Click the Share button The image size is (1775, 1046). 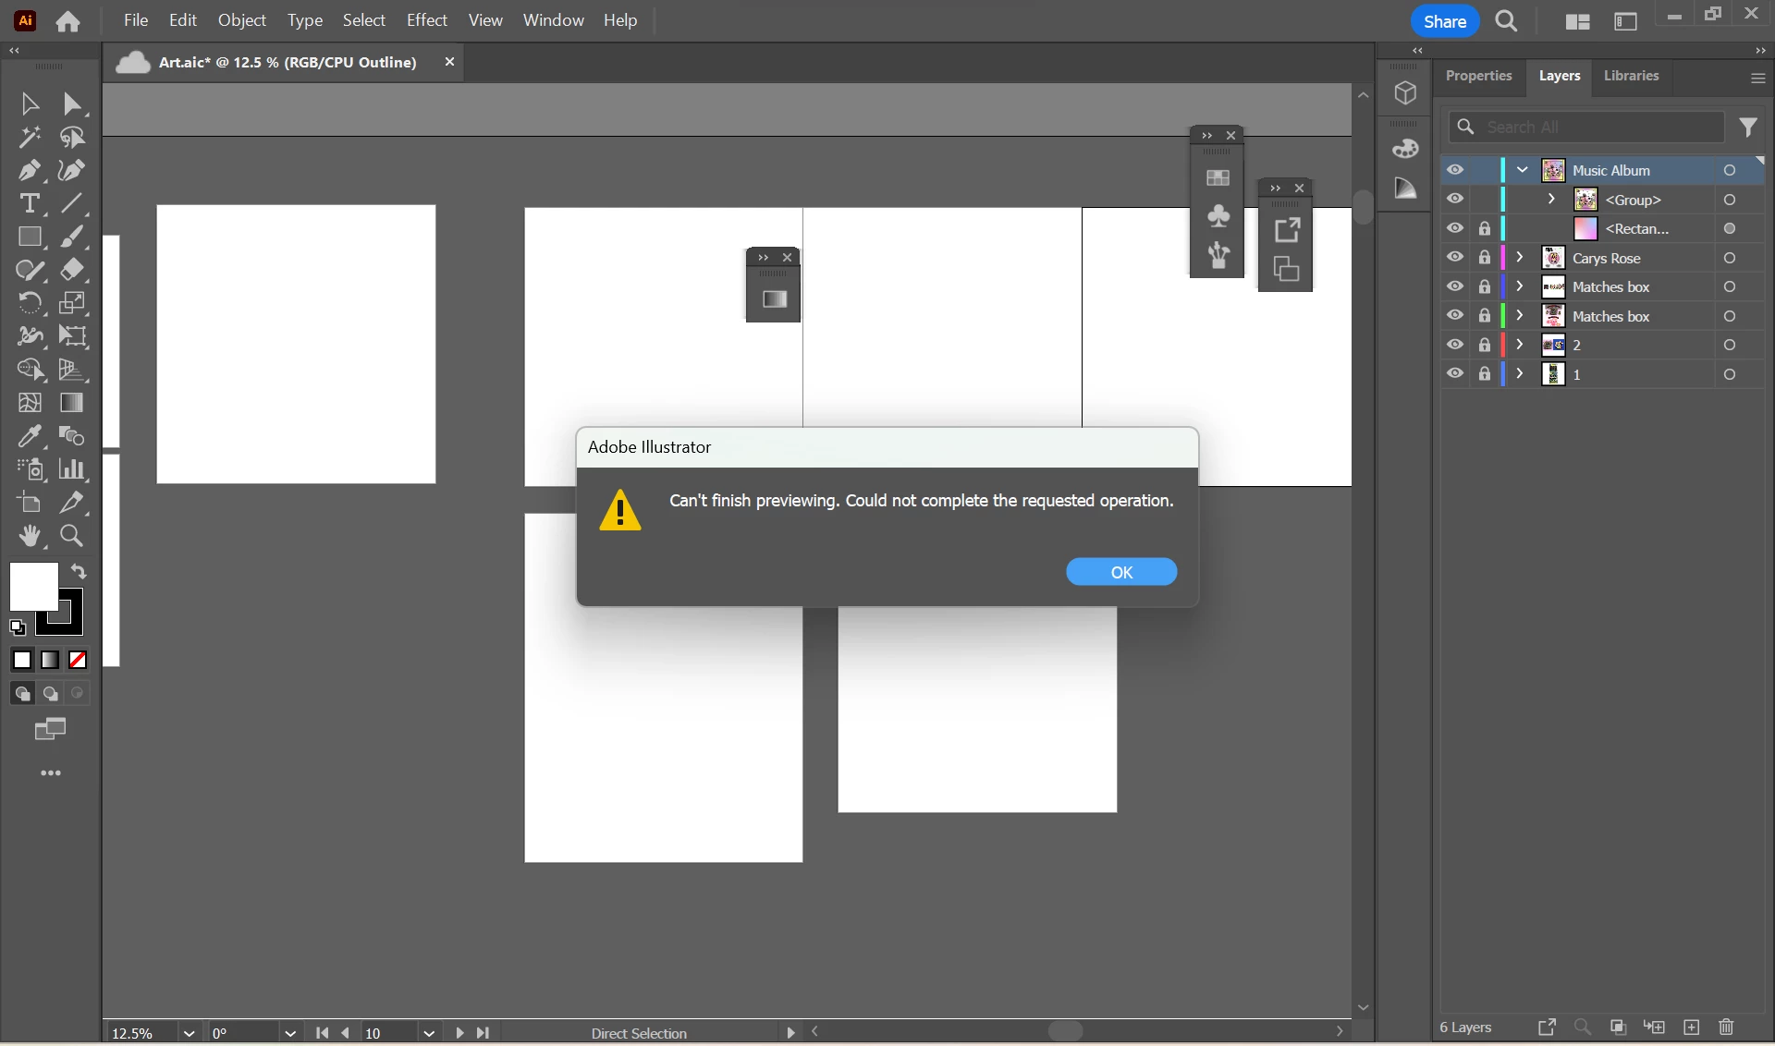(x=1444, y=21)
